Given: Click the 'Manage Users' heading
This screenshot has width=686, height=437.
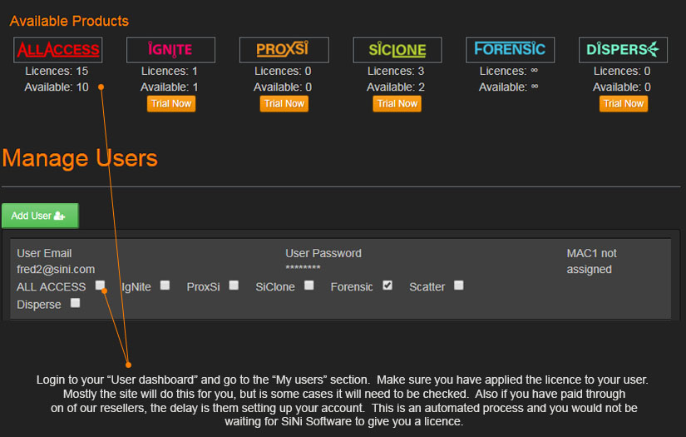Looking at the screenshot, I should tap(80, 158).
